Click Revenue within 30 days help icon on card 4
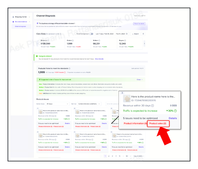This screenshot has height=169, width=198. pyautogui.click(x=56, y=140)
